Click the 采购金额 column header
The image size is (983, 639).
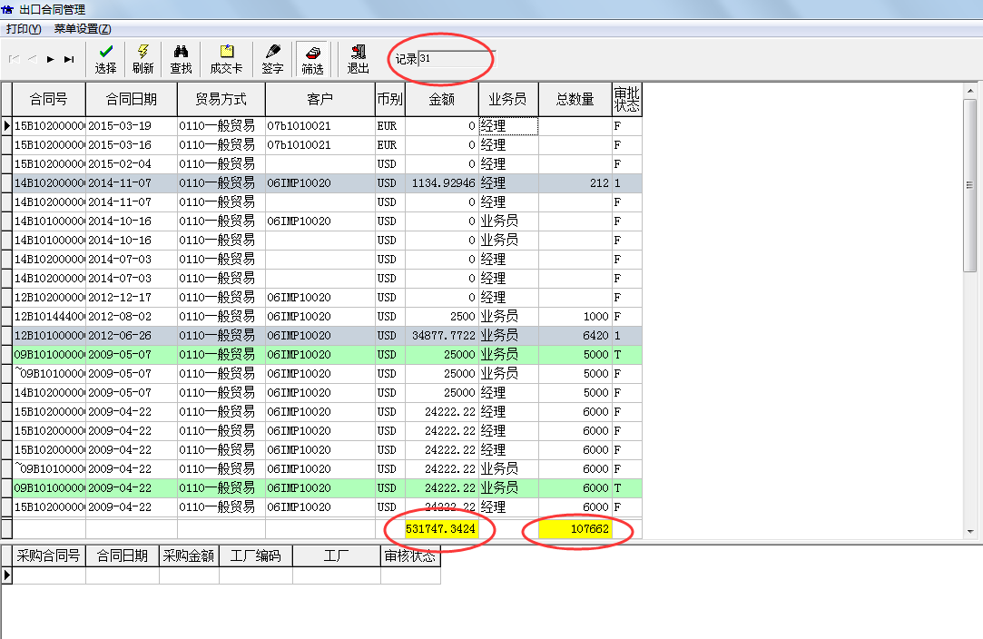tap(189, 555)
